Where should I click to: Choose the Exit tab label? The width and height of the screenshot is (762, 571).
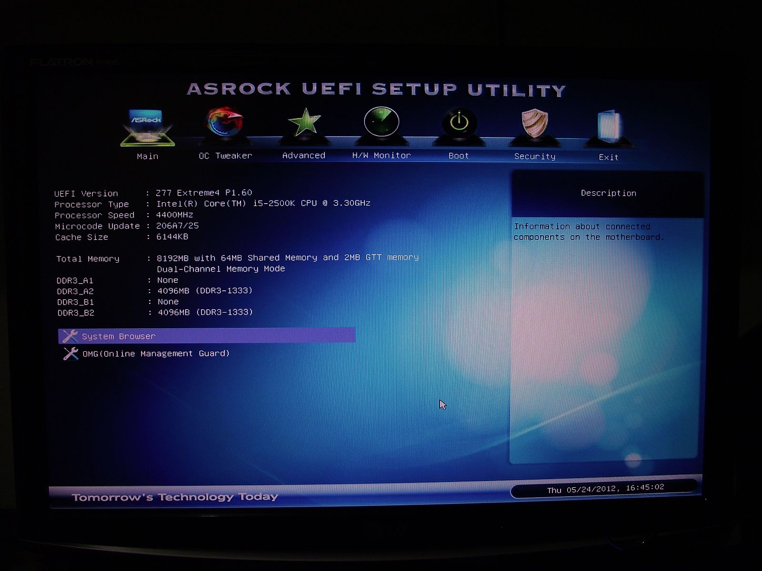click(x=609, y=157)
